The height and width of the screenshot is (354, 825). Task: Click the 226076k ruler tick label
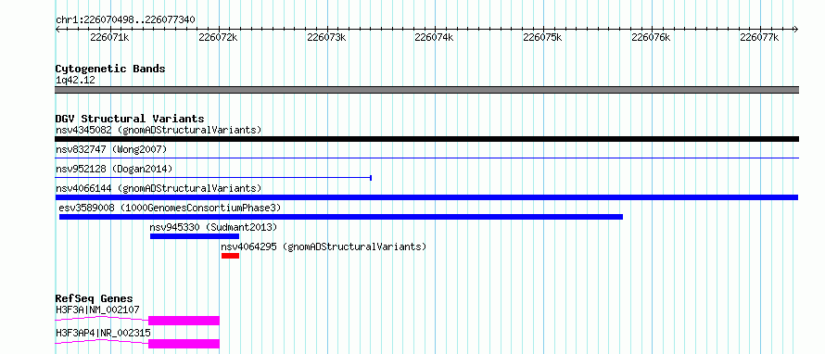pos(651,37)
